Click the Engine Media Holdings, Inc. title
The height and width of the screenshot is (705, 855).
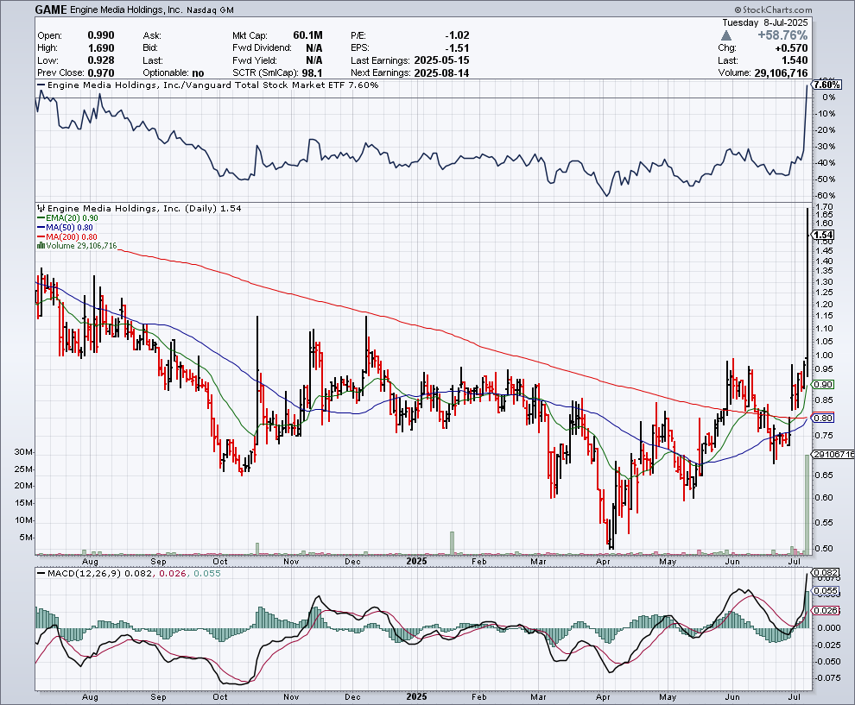click(x=126, y=9)
